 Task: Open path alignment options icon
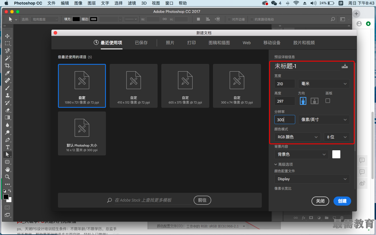coord(208,19)
